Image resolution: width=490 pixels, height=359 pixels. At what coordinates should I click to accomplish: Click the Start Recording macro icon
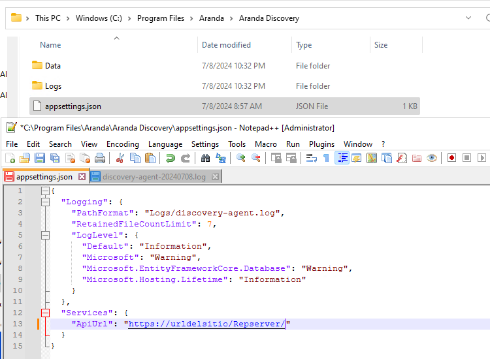tap(451, 158)
